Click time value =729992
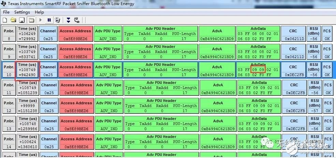 [27, 39]
